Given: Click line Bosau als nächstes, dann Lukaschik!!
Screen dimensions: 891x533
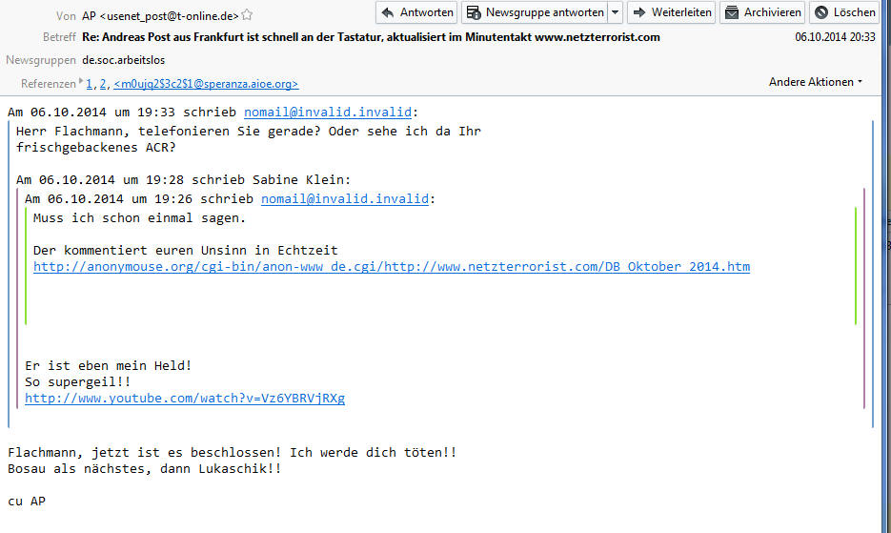Looking at the screenshot, I should click(144, 469).
